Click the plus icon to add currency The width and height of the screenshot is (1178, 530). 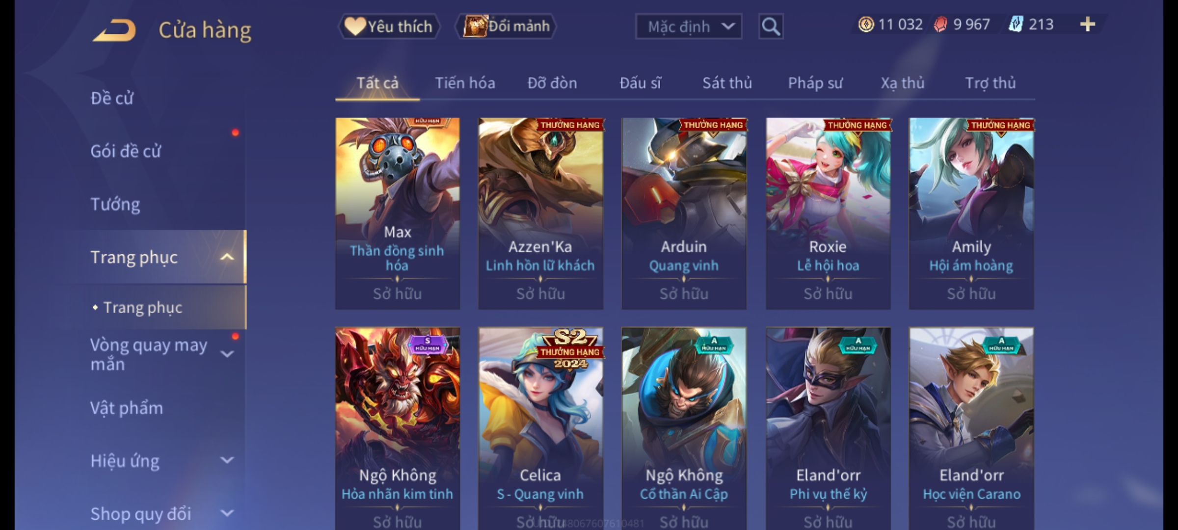(x=1088, y=25)
